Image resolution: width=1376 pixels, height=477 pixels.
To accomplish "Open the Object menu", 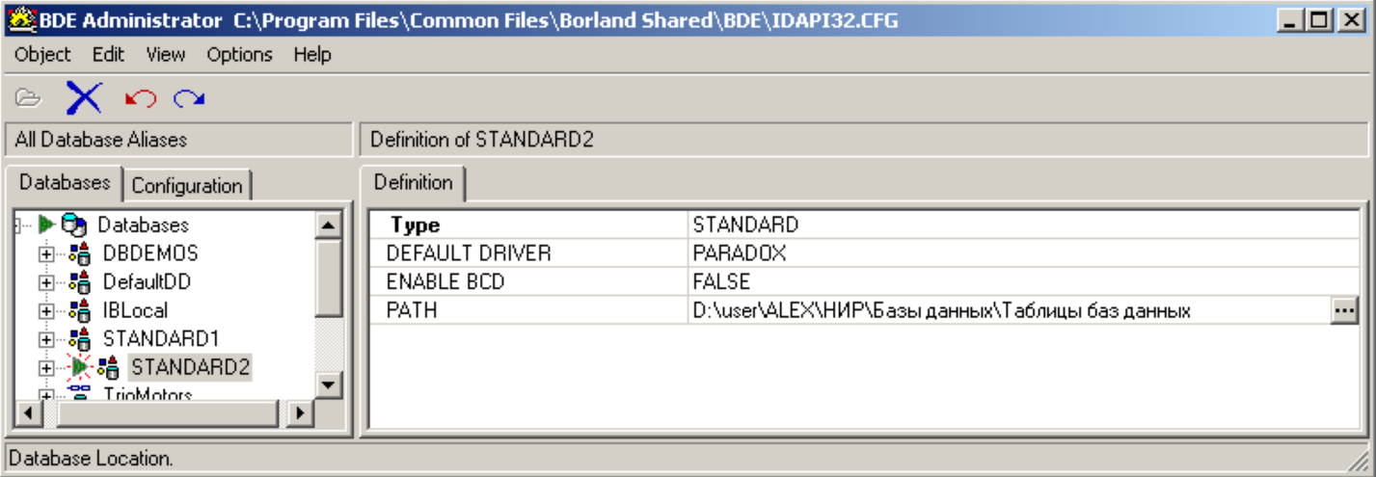I will point(42,55).
